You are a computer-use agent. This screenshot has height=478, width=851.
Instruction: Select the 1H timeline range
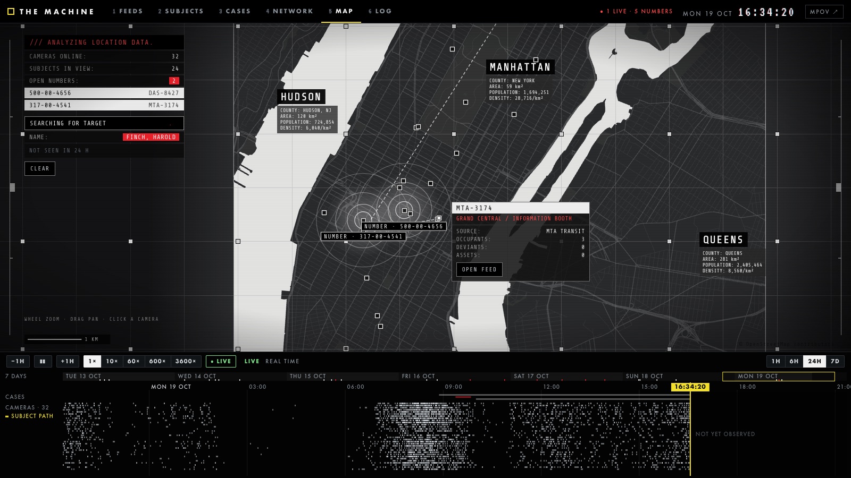click(776, 361)
